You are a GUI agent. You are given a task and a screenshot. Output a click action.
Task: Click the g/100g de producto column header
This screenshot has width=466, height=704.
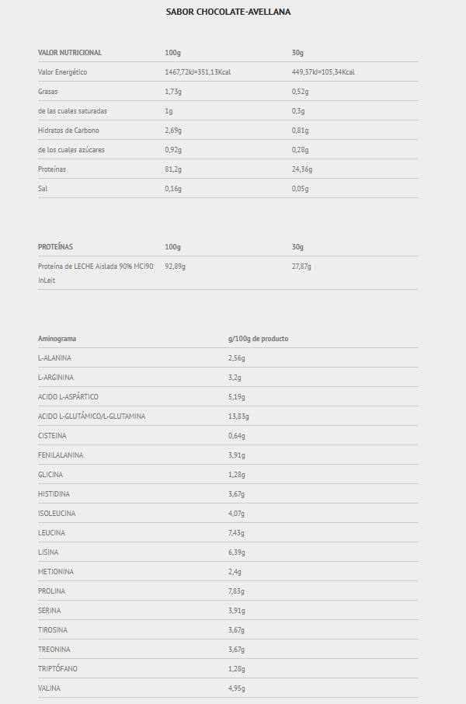(x=258, y=339)
